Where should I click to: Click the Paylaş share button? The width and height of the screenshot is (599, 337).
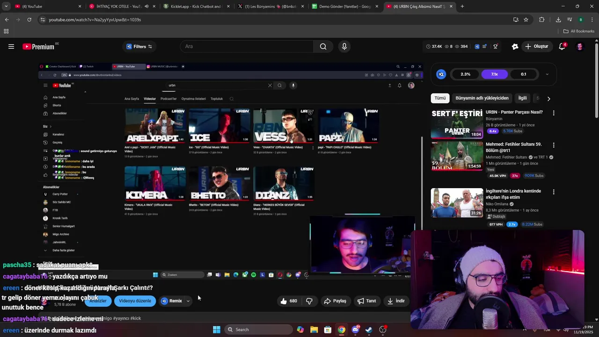click(x=335, y=301)
